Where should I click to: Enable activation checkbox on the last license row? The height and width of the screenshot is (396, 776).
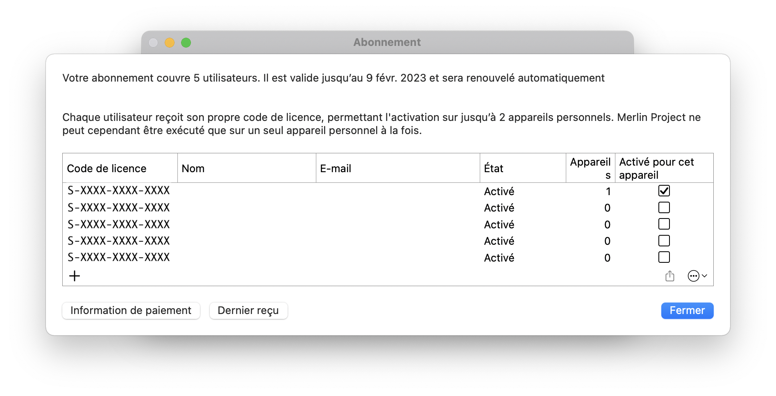click(x=664, y=257)
